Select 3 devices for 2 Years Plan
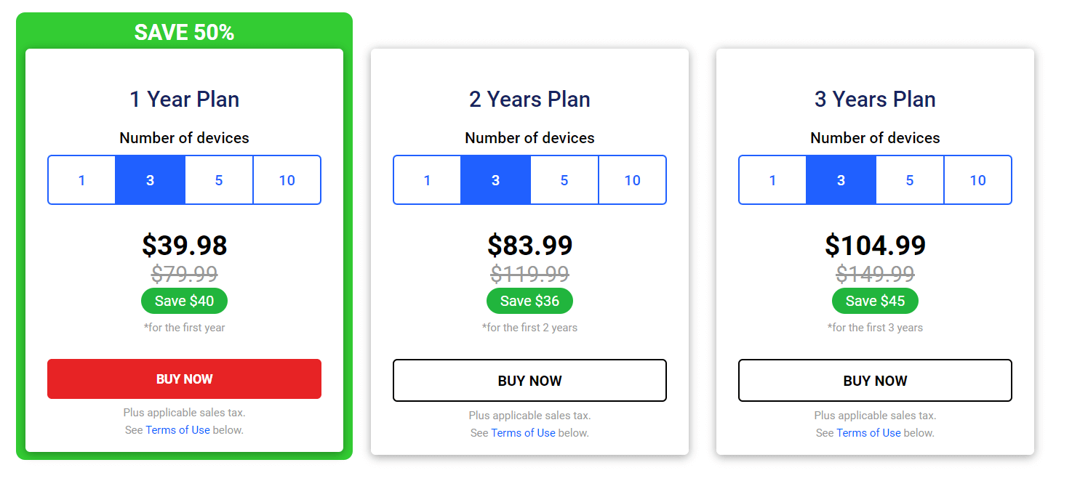Viewport: 1072px width, 481px height. [x=495, y=180]
